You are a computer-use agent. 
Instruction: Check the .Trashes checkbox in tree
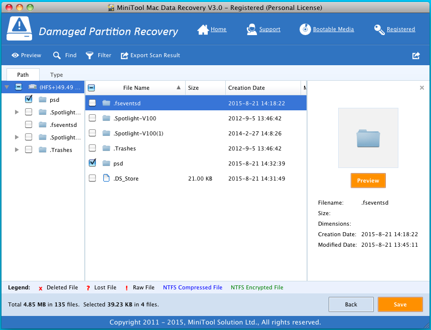pyautogui.click(x=29, y=150)
